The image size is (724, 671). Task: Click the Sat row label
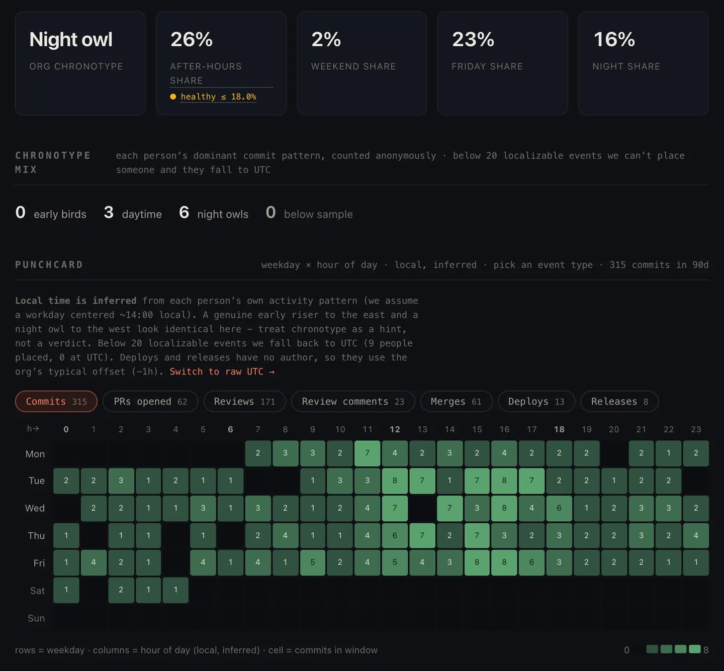click(37, 591)
